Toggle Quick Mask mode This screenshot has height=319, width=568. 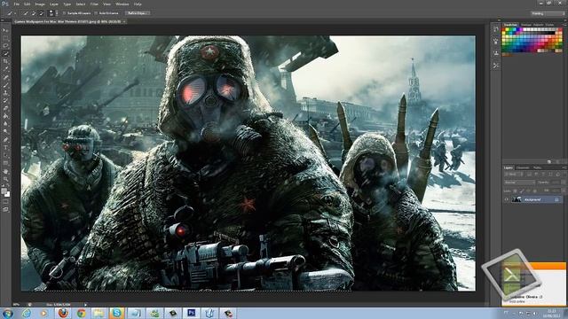(5, 202)
